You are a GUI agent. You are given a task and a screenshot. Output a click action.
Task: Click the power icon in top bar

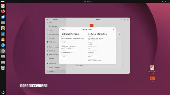pos(168,1)
